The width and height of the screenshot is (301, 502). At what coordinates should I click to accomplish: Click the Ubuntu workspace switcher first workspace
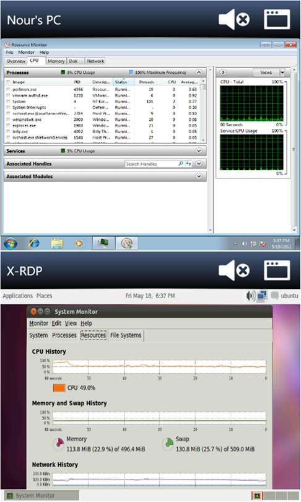pos(256,496)
